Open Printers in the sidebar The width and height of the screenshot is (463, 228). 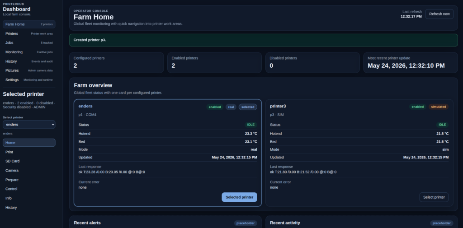(x=29, y=33)
